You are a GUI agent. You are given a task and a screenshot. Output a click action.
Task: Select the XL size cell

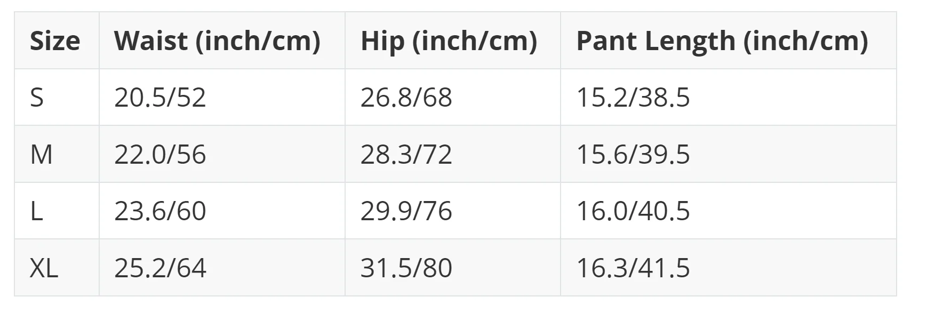click(44, 268)
